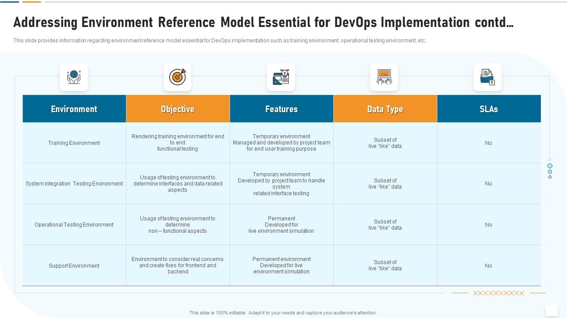Click the presentation screen icon above Data Type column
Viewport: 567px width, 318px height.
pyautogui.click(x=384, y=76)
